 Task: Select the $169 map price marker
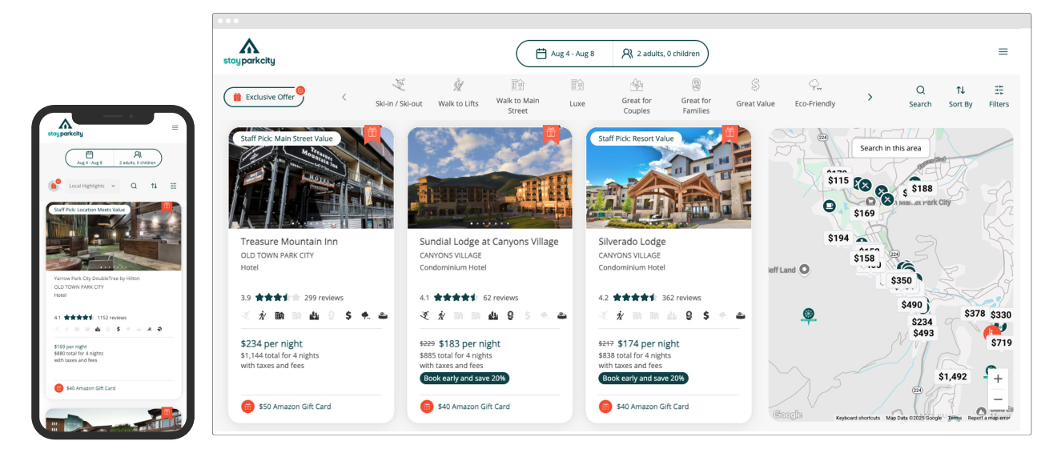(x=864, y=214)
